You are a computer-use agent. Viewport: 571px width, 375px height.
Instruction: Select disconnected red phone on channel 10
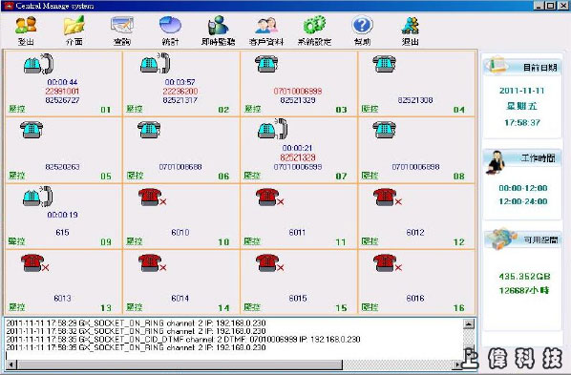(152, 197)
